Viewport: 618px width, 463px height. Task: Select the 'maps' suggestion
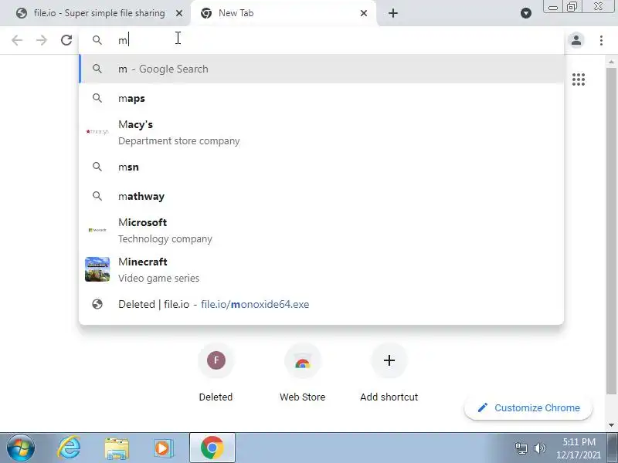pos(321,99)
